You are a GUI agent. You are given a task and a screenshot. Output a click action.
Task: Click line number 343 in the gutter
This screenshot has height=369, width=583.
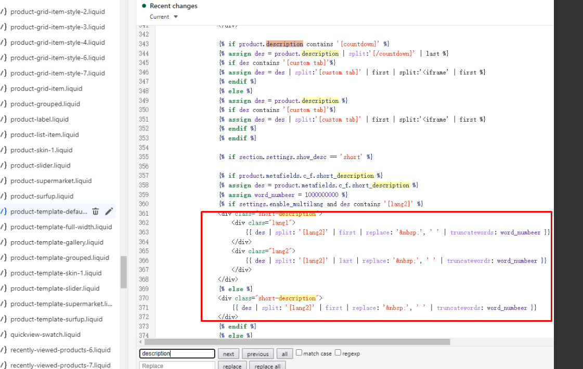pyautogui.click(x=144, y=44)
